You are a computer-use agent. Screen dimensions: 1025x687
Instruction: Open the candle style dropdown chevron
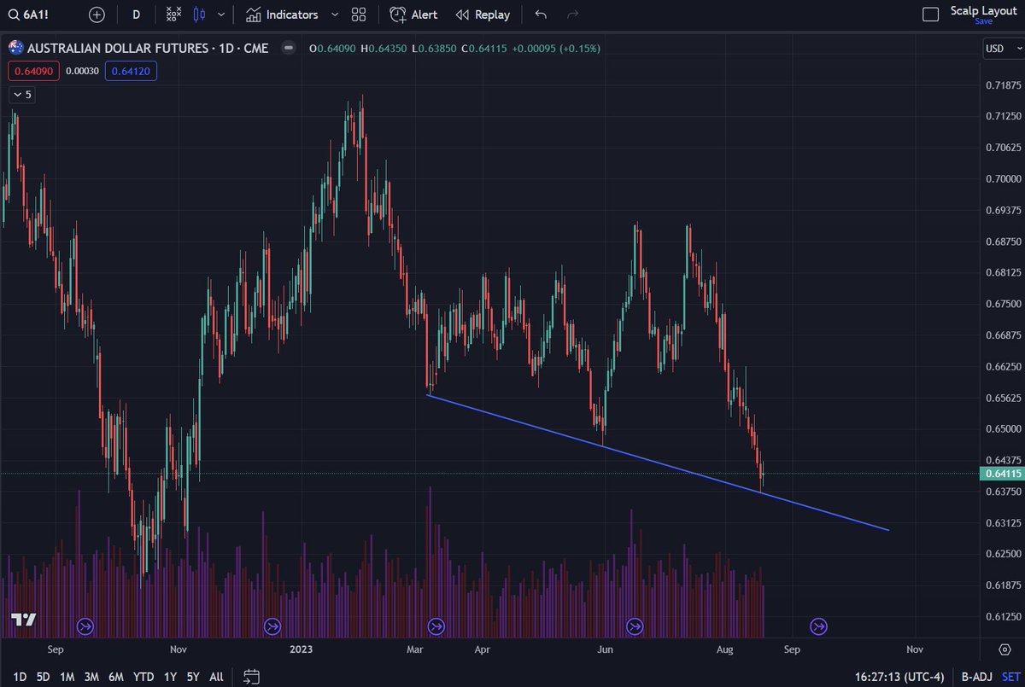coord(220,15)
